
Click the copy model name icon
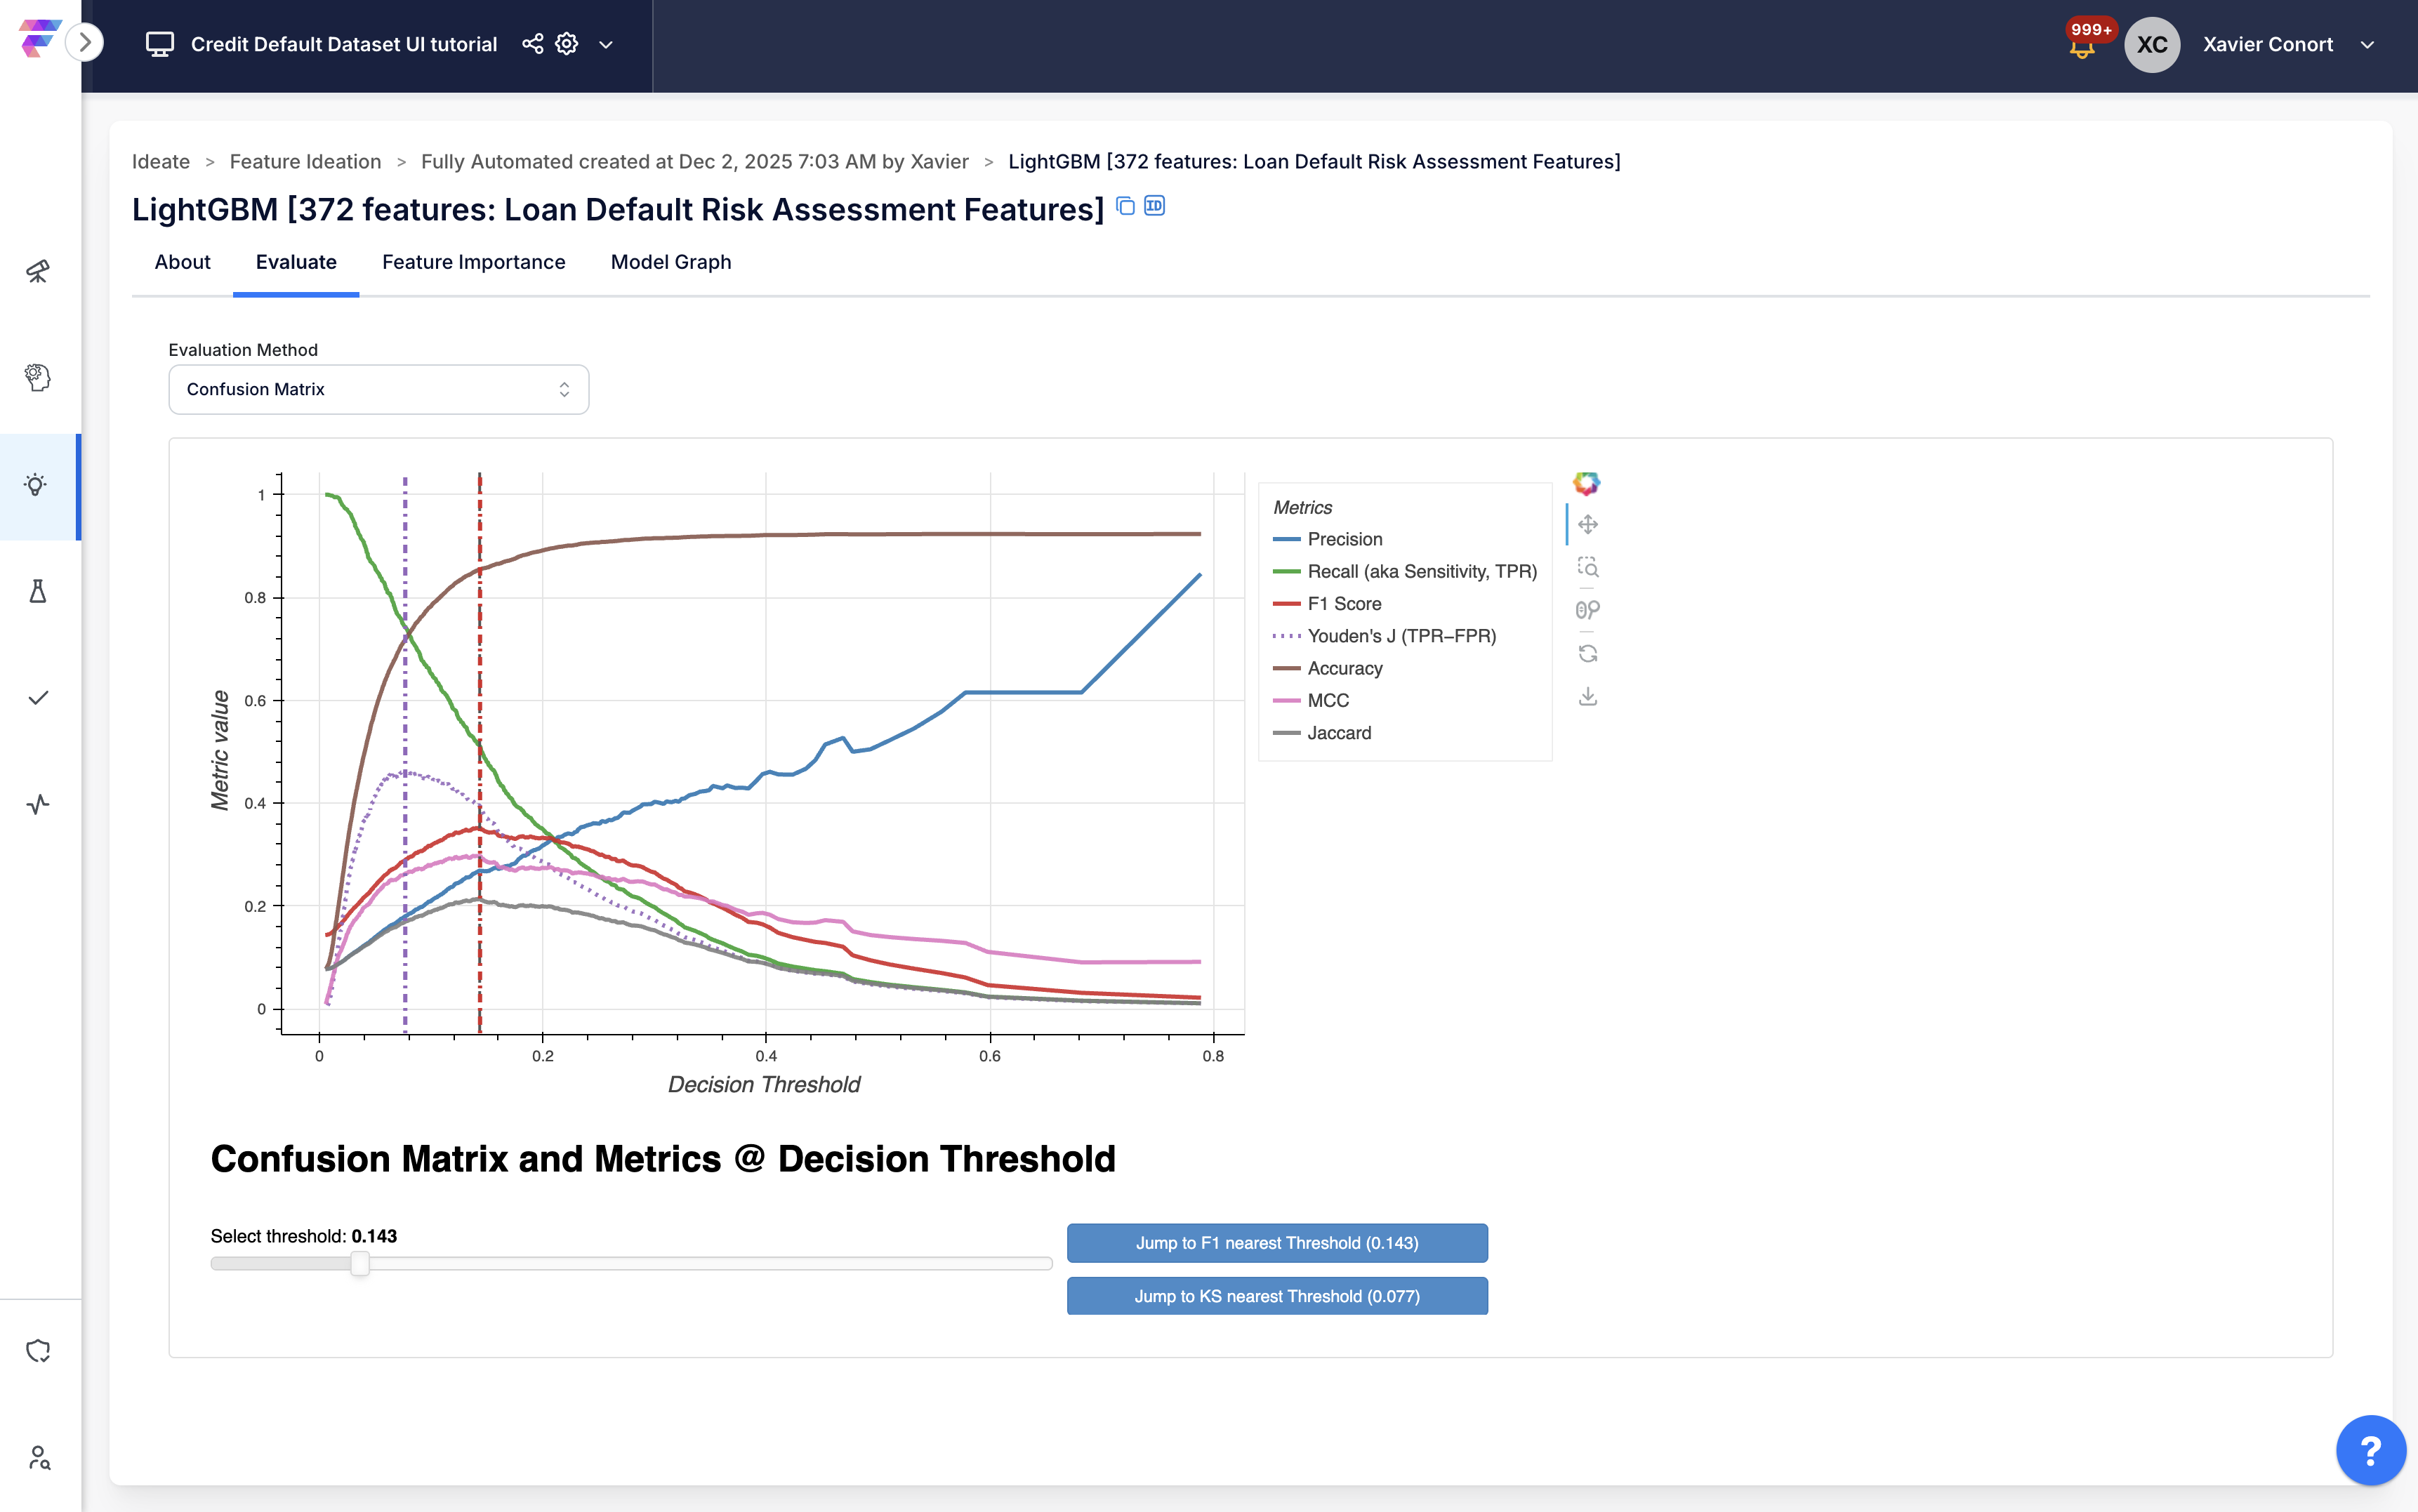[x=1125, y=206]
